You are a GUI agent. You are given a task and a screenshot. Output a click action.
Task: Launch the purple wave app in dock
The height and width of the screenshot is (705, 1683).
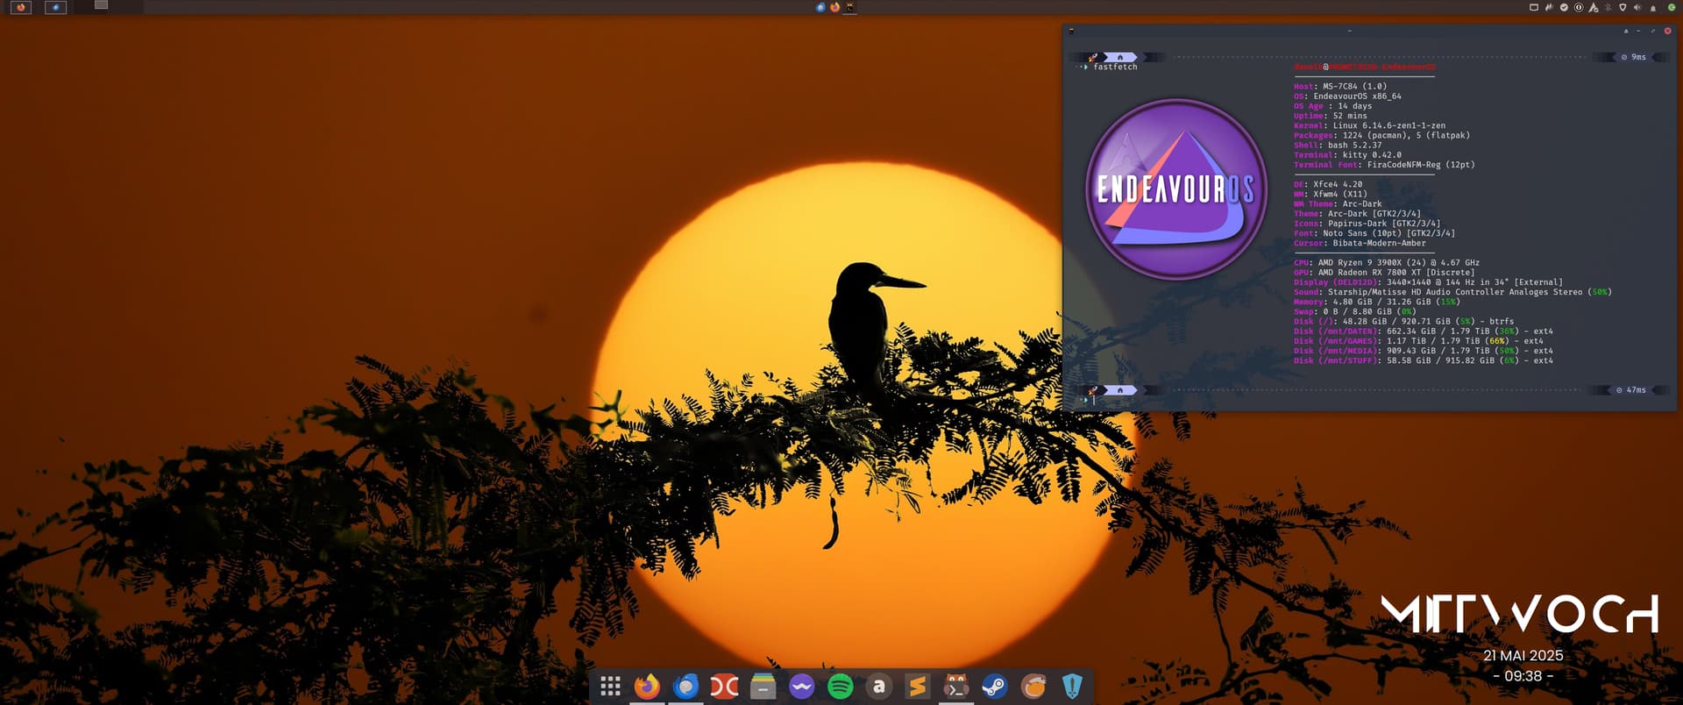(x=801, y=687)
